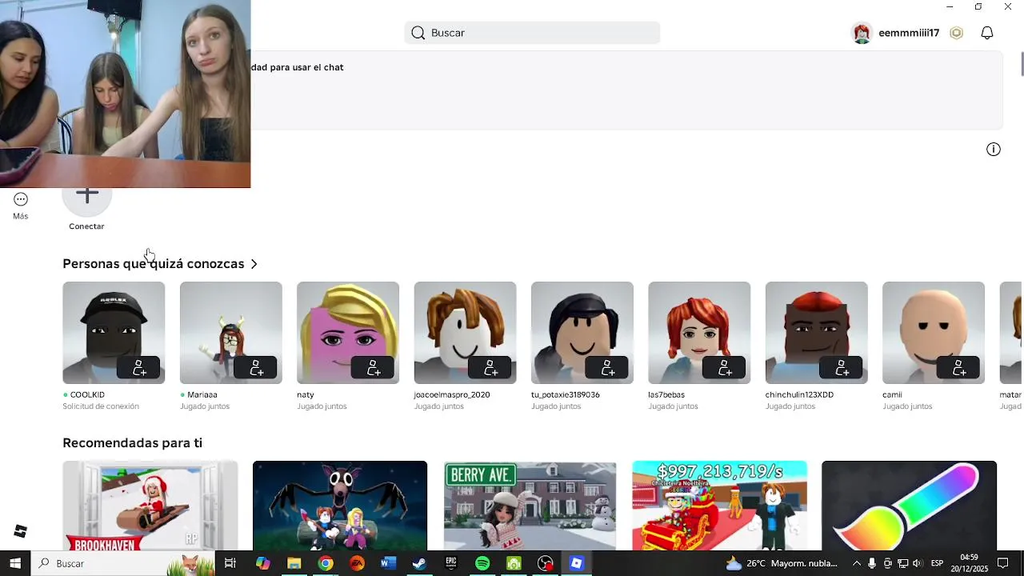The image size is (1024, 576).
Task: Open Copilot from the taskbar
Action: pyautogui.click(x=262, y=563)
